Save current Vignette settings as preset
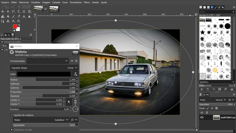The height and width of the screenshot is (133, 236). 72,61
